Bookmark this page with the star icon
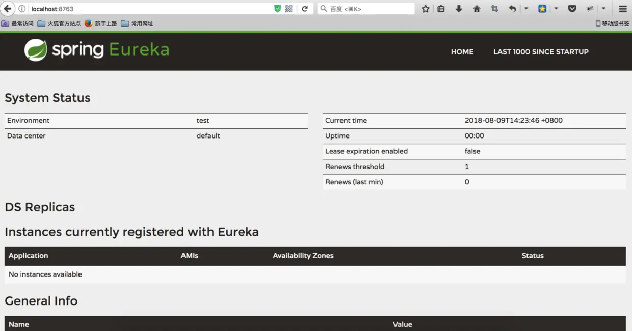 [x=426, y=9]
